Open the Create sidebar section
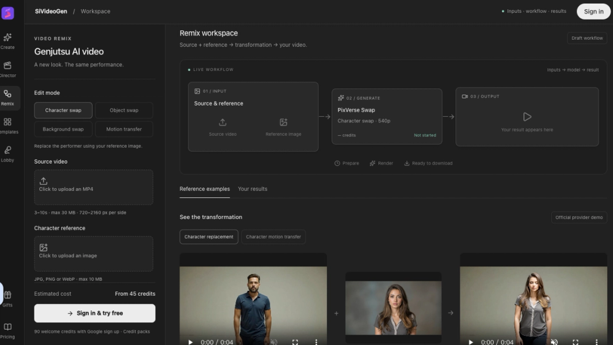The width and height of the screenshot is (613, 345). [7, 41]
